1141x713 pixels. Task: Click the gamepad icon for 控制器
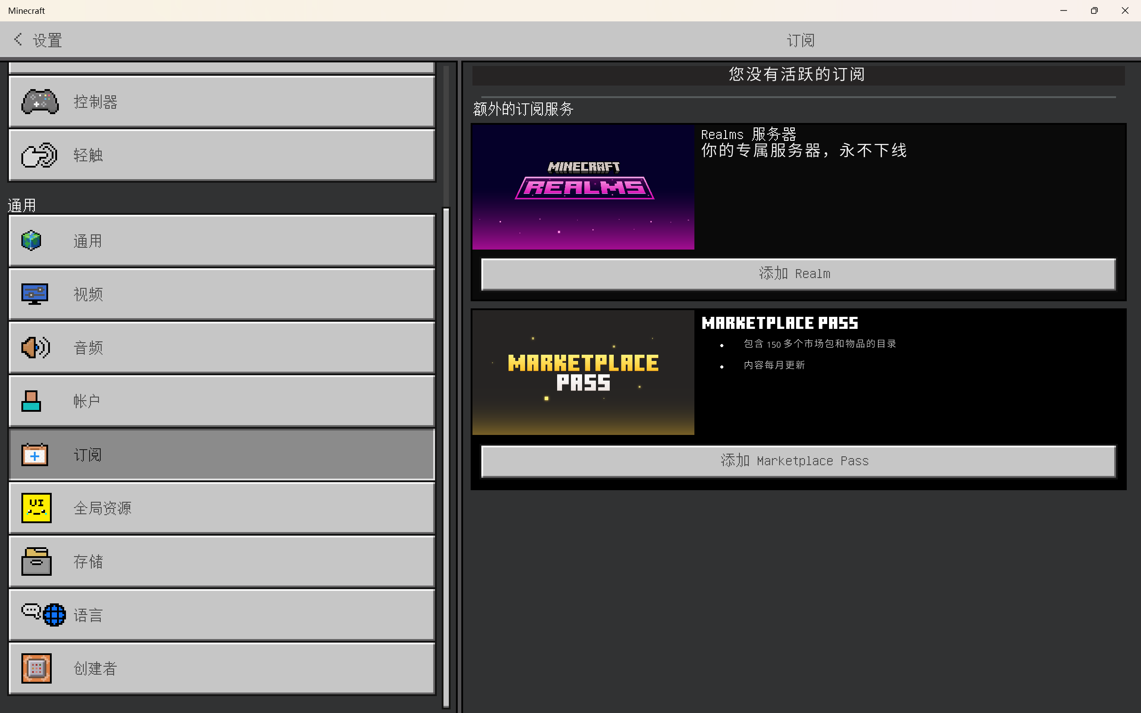[40, 102]
